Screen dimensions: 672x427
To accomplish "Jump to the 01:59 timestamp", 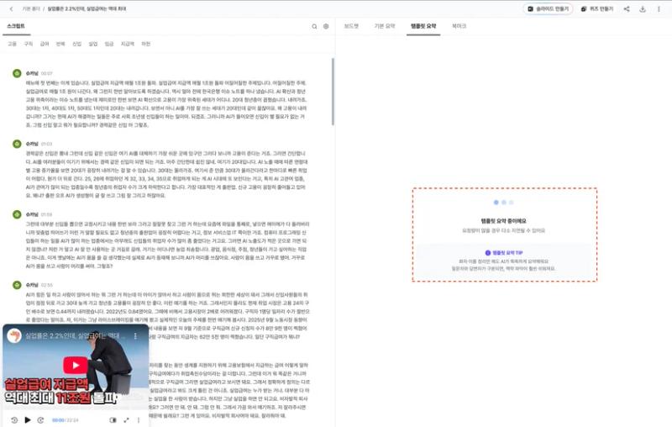I will tap(47, 214).
